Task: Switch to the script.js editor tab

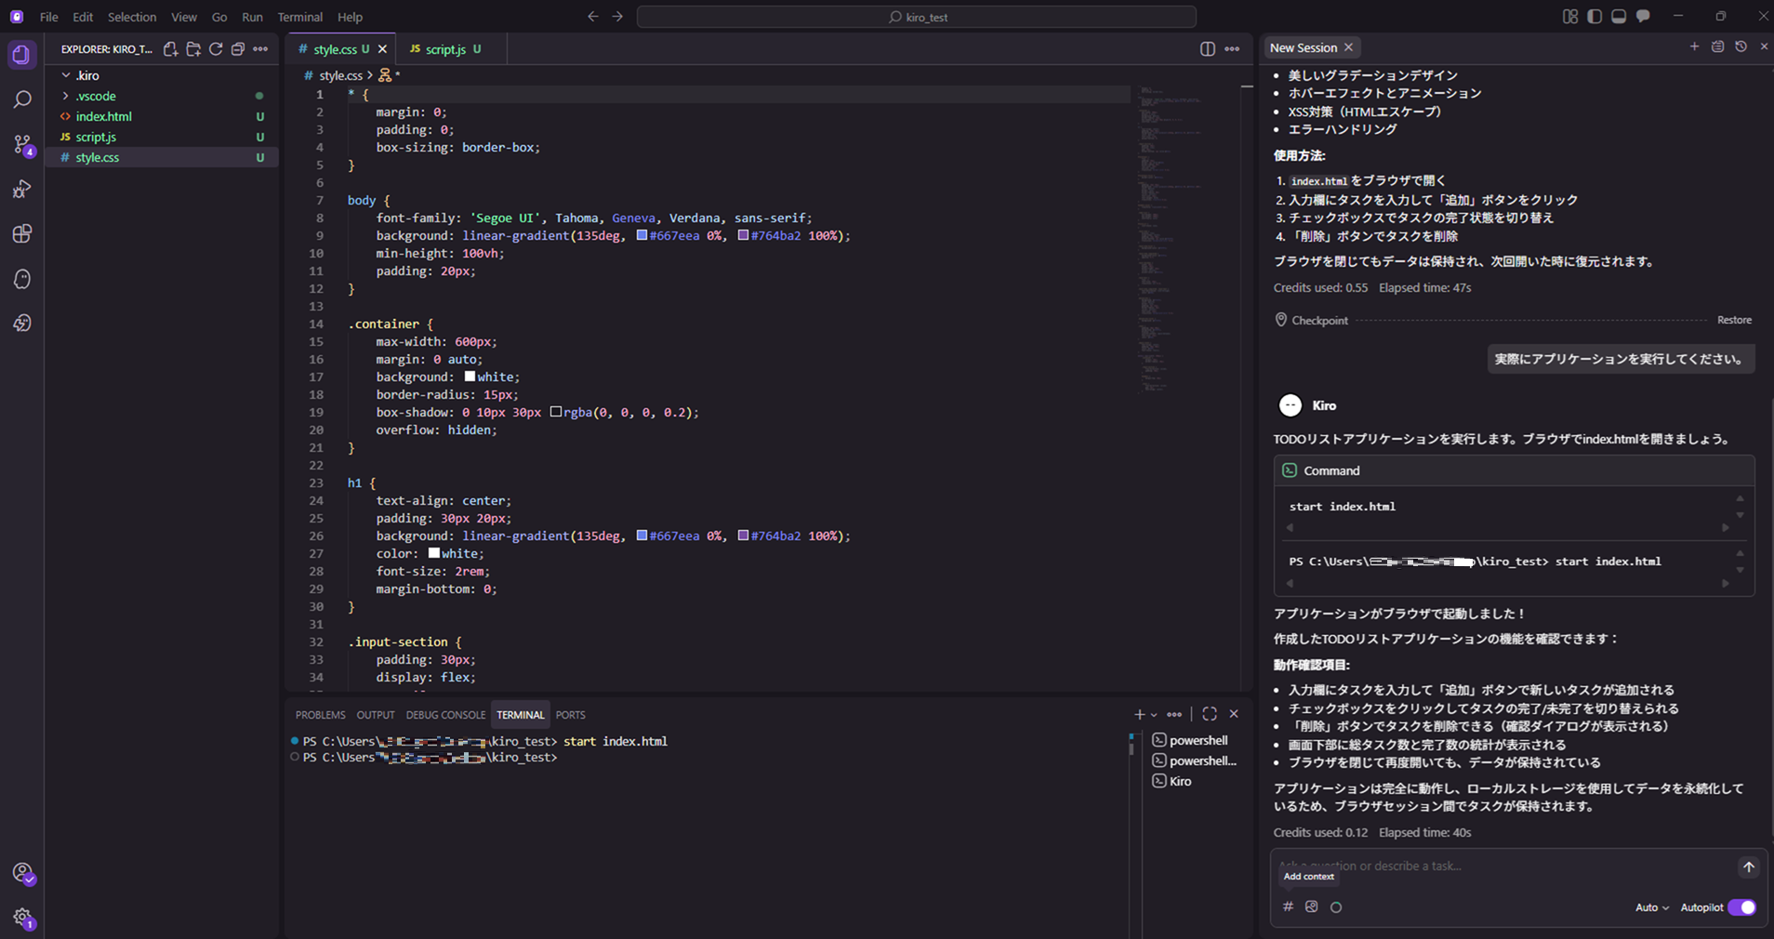Action: 444,49
